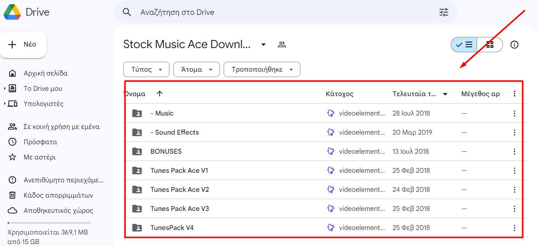Image resolution: width=537 pixels, height=246 pixels.
Task: Click the date 28 Ιουλ 2018
Action: (411, 113)
